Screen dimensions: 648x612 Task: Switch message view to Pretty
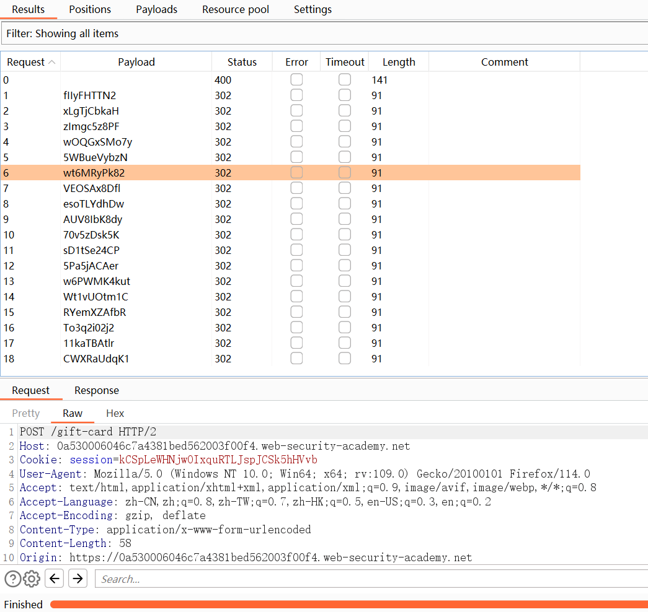26,413
